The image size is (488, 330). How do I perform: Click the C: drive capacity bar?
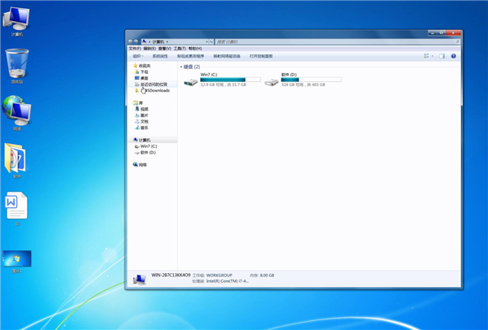tap(230, 80)
